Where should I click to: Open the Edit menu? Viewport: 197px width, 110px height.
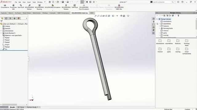pyautogui.click(x=20, y=2)
